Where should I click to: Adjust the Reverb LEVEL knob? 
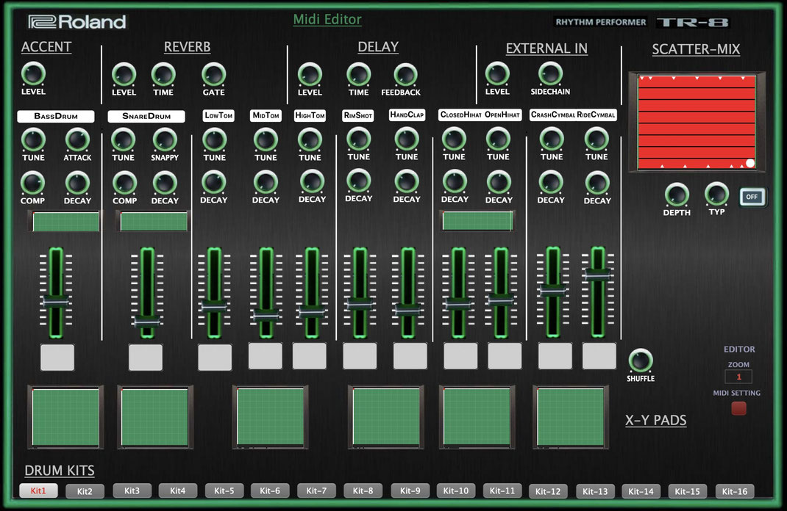(124, 75)
